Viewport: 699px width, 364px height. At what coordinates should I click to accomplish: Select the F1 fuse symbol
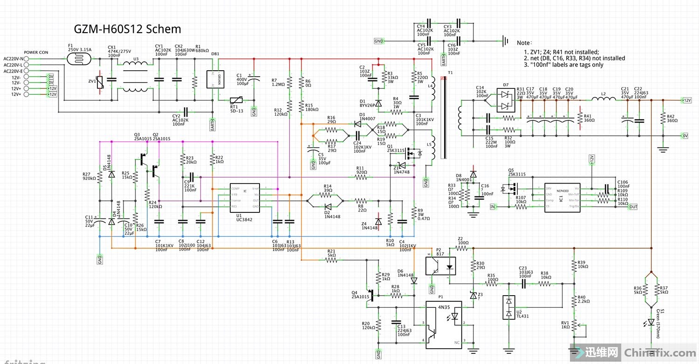[80, 59]
